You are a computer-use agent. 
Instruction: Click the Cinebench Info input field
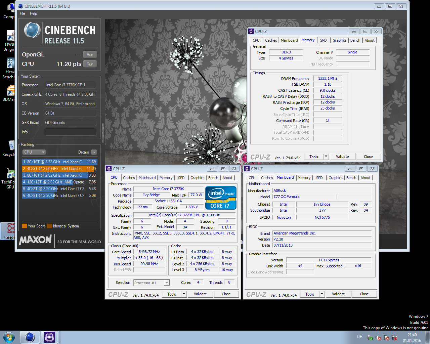pos(70,132)
